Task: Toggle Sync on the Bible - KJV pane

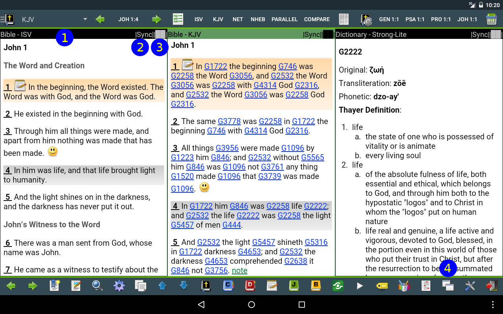Action: click(x=312, y=35)
